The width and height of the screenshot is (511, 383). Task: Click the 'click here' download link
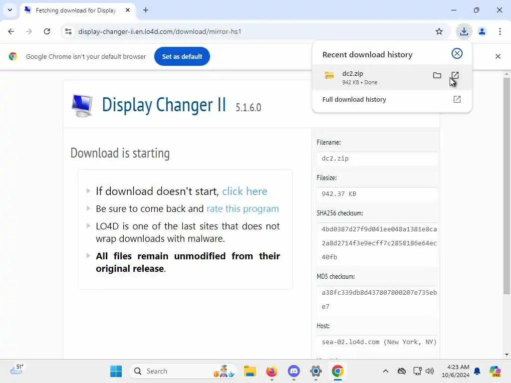click(245, 191)
